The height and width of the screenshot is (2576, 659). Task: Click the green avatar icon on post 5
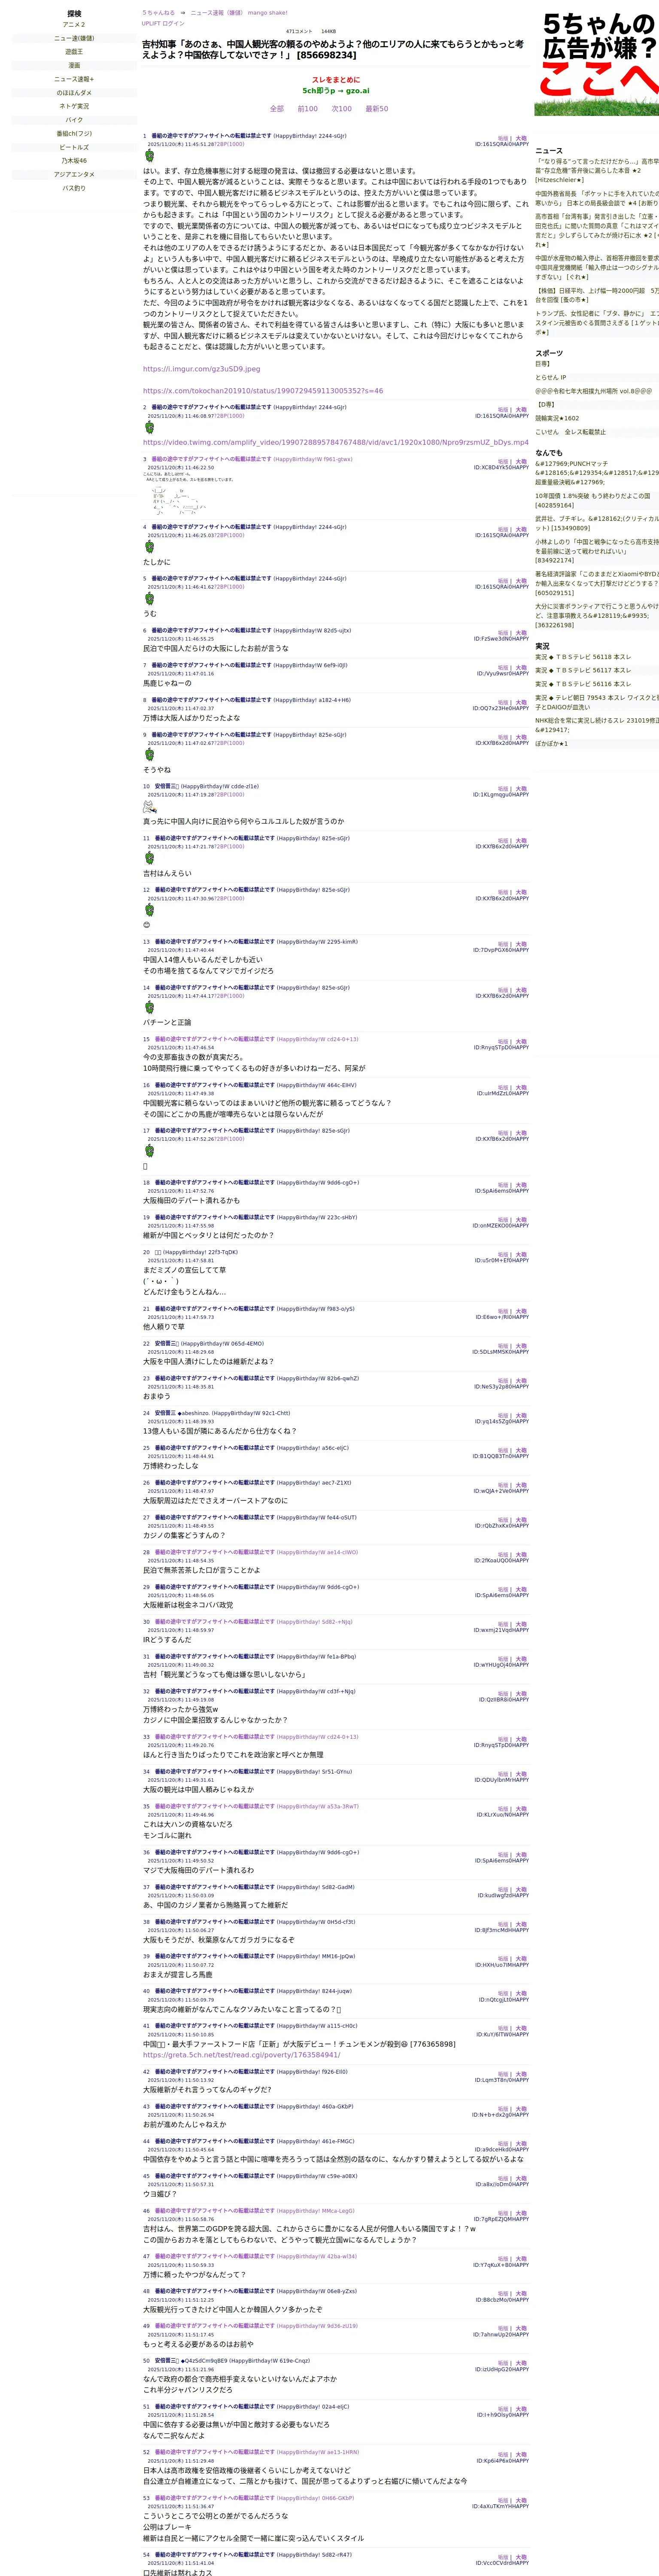pos(149,598)
